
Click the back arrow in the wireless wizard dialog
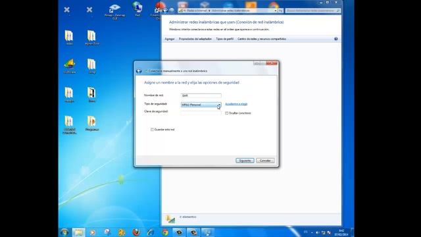pyautogui.click(x=139, y=71)
